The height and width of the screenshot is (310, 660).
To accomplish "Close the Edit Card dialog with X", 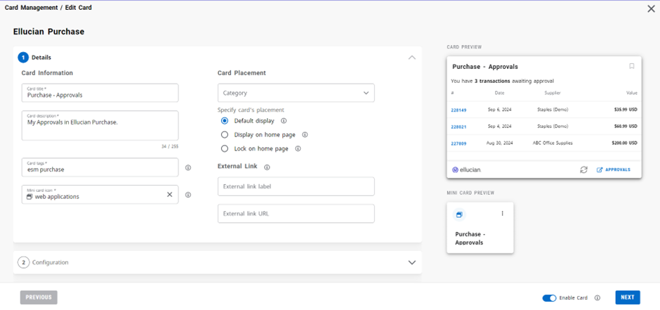I will pos(651,9).
